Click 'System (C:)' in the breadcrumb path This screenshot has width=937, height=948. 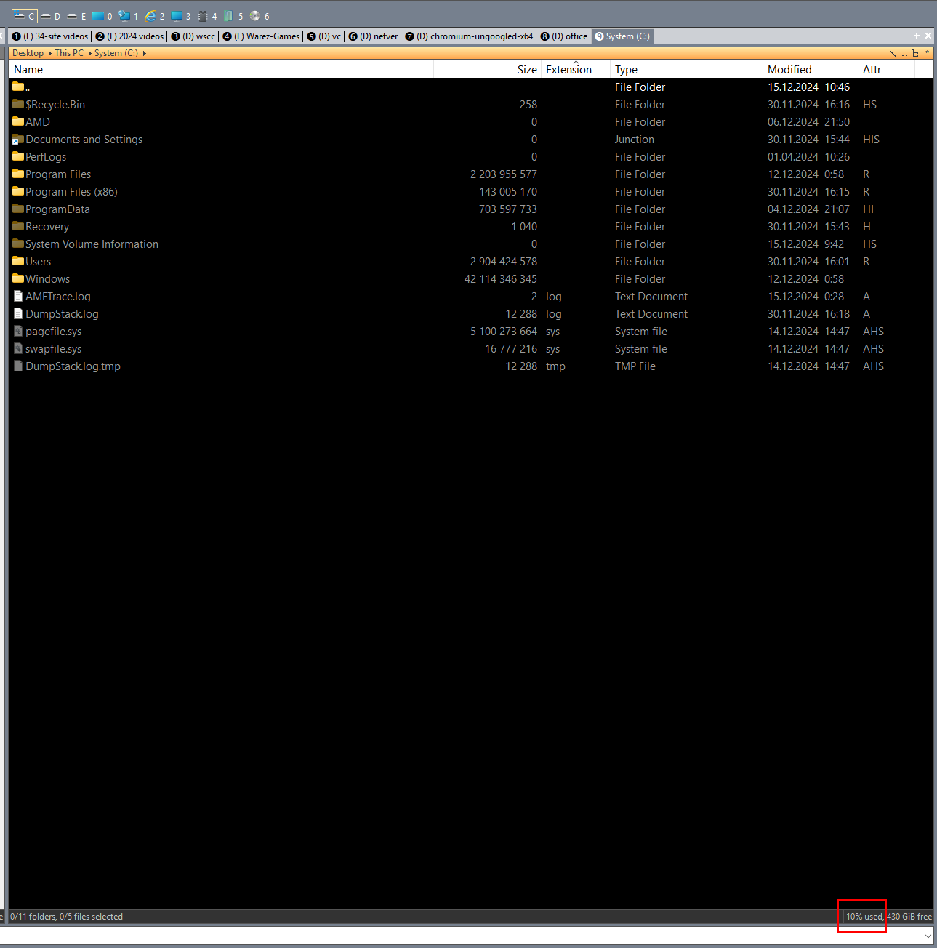[116, 53]
